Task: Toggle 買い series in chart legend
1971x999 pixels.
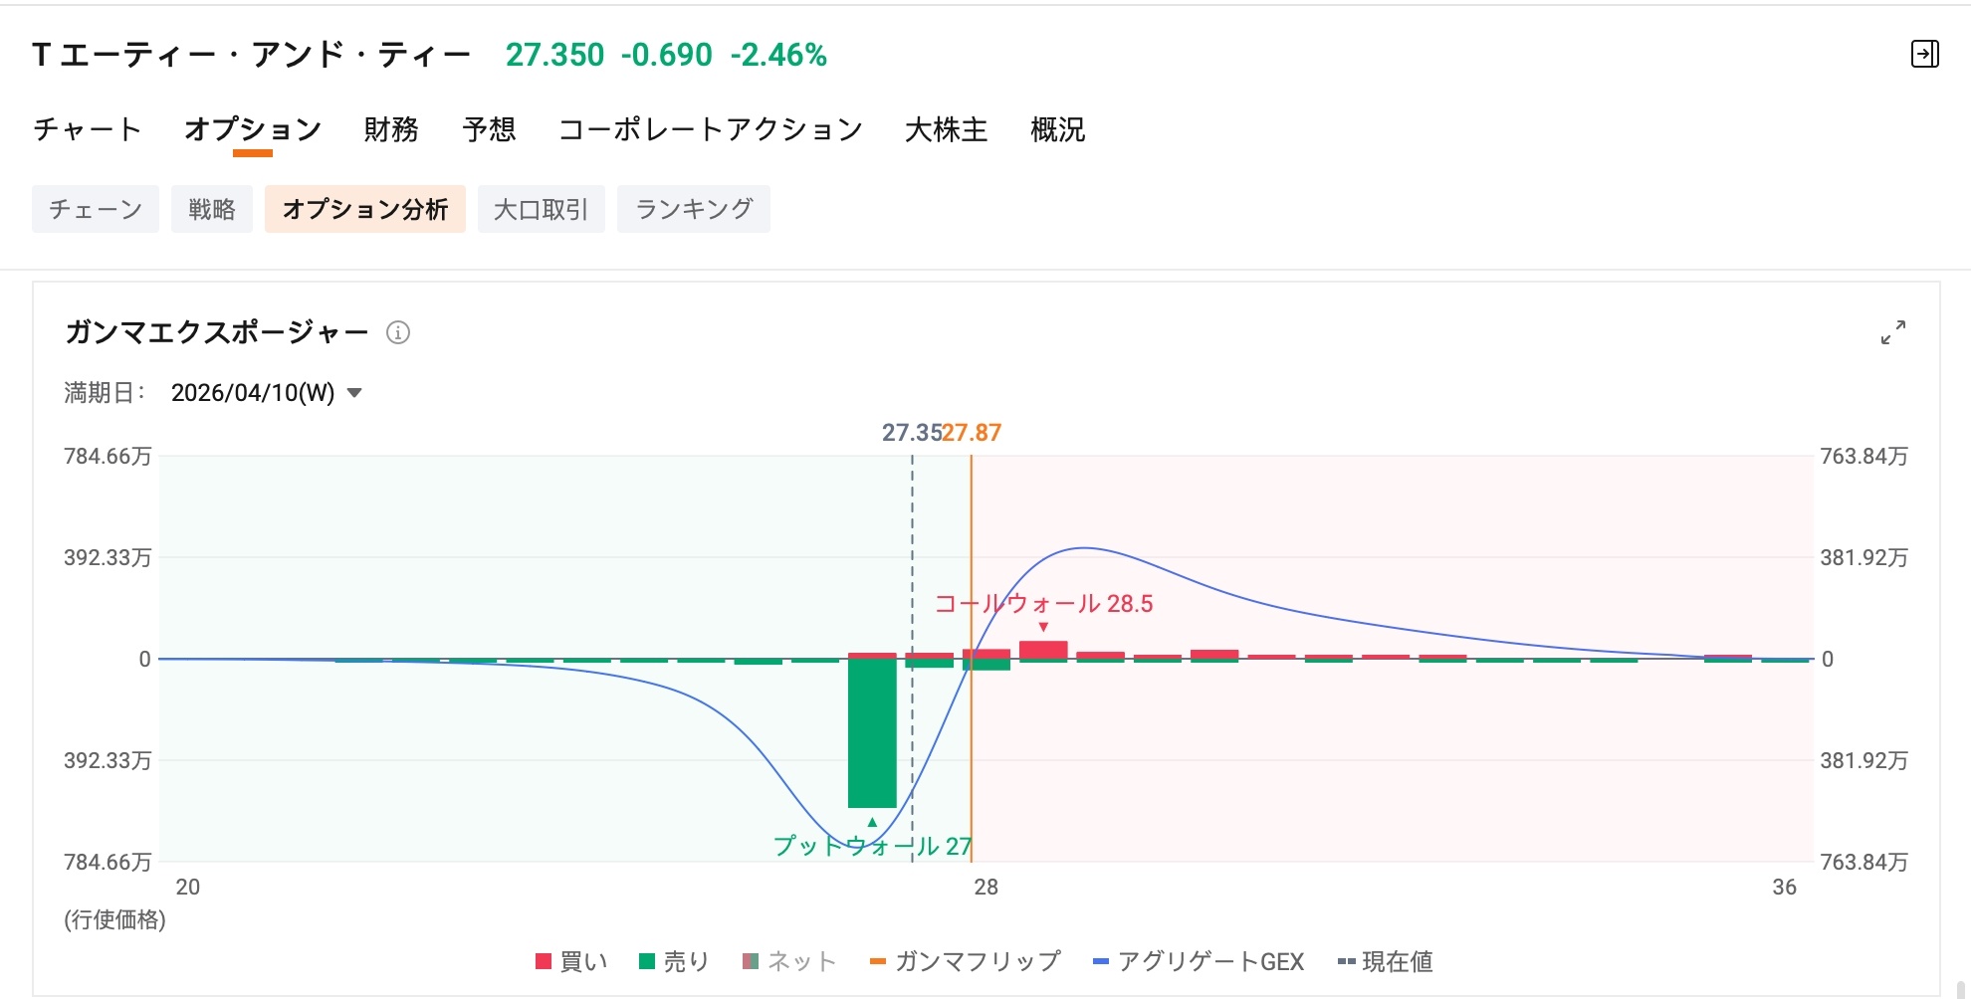Action: [571, 961]
